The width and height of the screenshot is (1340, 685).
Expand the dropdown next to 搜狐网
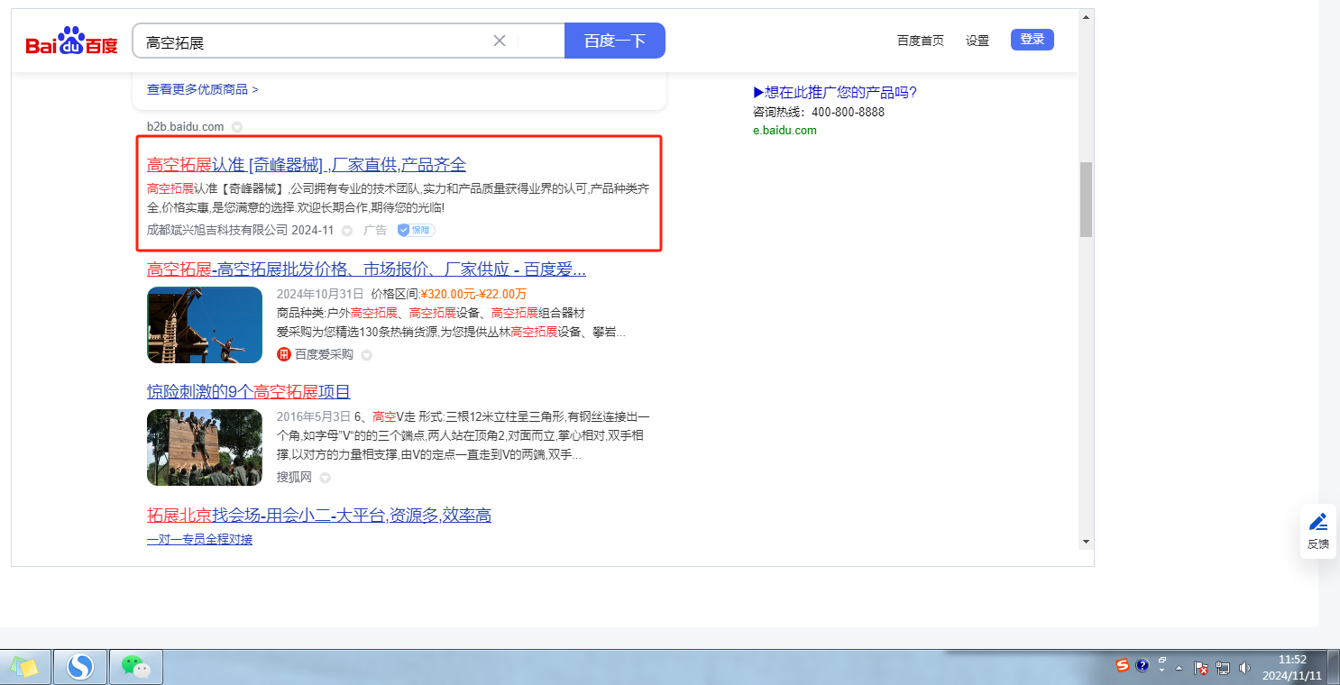[x=325, y=478]
